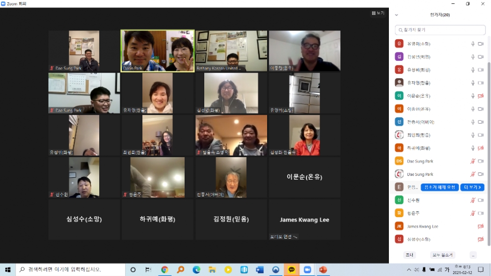Open the 보기 view menu above video grid

378,13
